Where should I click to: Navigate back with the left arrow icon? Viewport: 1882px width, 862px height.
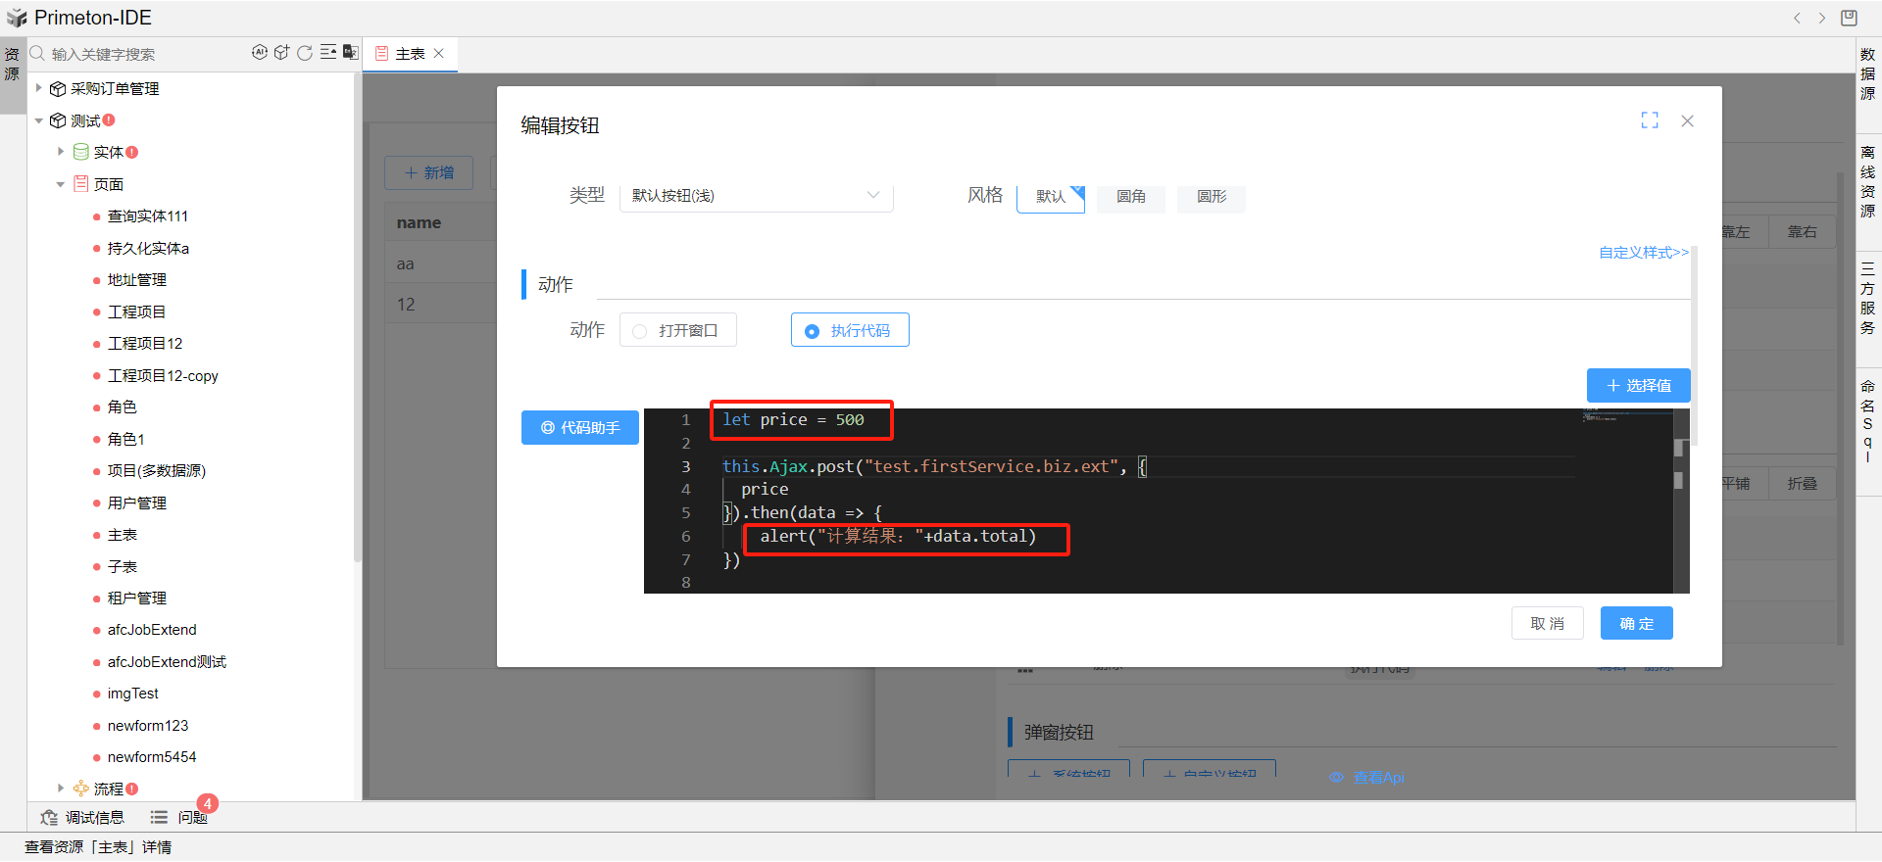tap(1797, 18)
